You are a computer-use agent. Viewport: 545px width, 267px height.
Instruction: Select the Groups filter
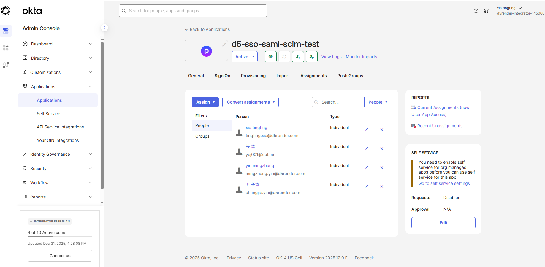click(202, 136)
